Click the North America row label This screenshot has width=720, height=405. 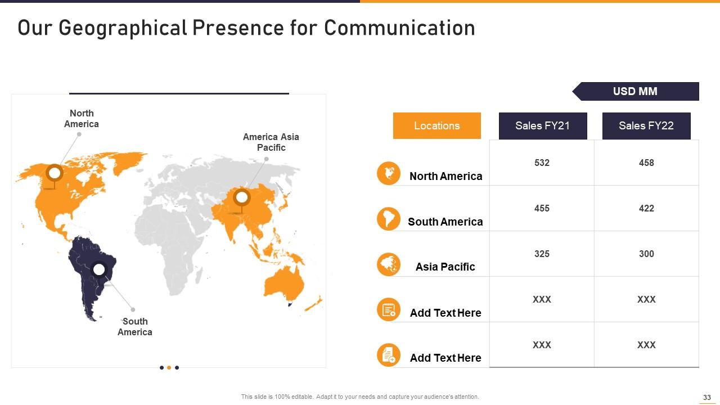(446, 176)
